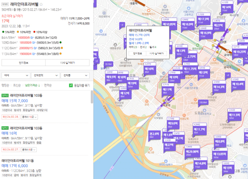Viewport: 248px width, 179px height.
Task: Select the 염리동 주민센터 icon
Action: [x=165, y=7]
